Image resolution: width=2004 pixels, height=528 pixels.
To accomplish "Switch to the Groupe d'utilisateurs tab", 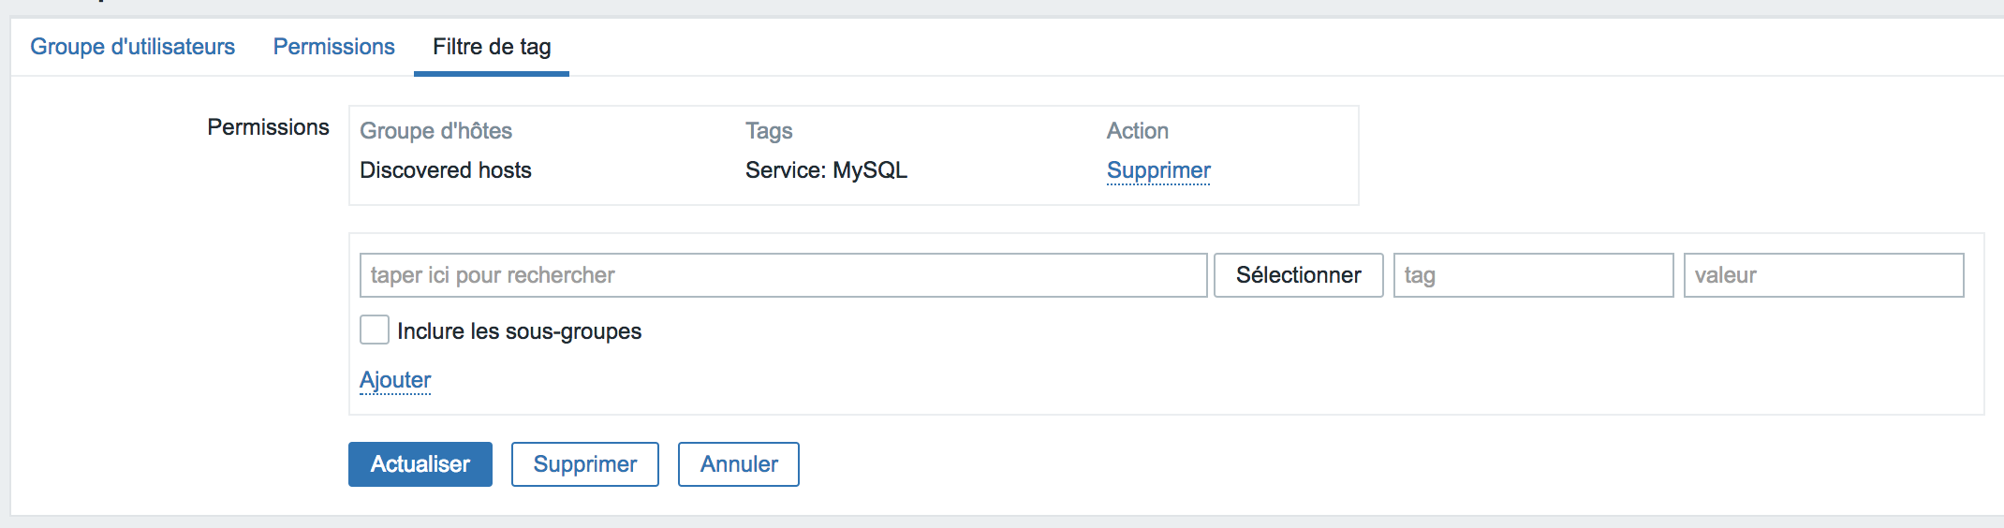I will click(x=132, y=47).
